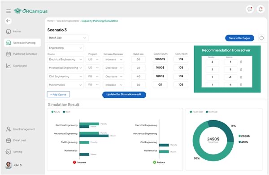This screenshot has height=175, width=269.
Task: Open chat messages icon
Action: tap(250, 9)
